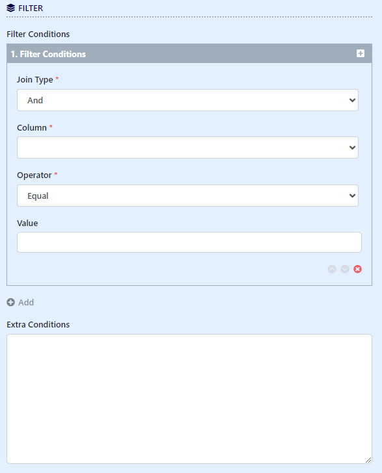Move filter condition down with arrow icon
This screenshot has width=382, height=473.
coord(345,269)
